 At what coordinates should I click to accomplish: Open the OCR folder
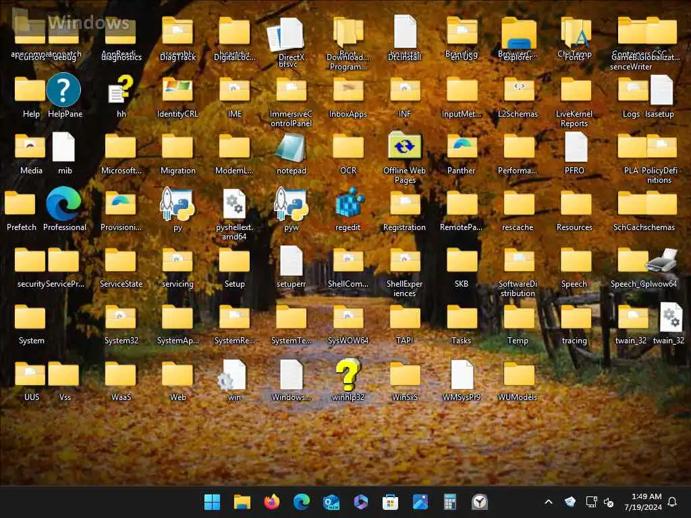348,146
